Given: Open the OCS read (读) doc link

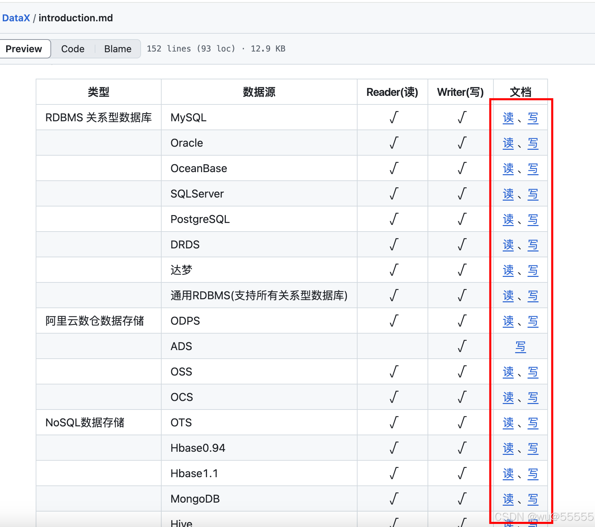Looking at the screenshot, I should click(x=508, y=397).
